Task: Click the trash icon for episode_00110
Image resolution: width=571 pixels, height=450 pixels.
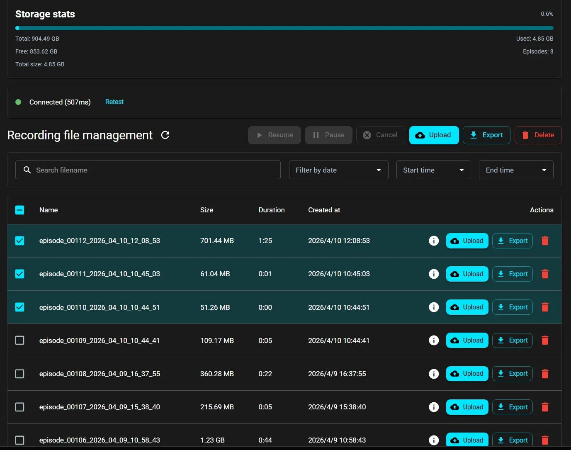Action: point(545,307)
